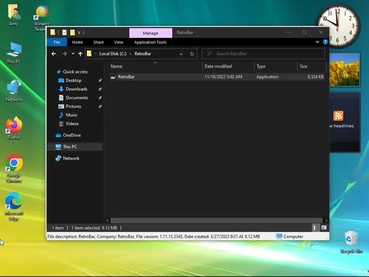The height and width of the screenshot is (277, 369).
Task: Open Desktop in navigation pane
Action: [70, 80]
